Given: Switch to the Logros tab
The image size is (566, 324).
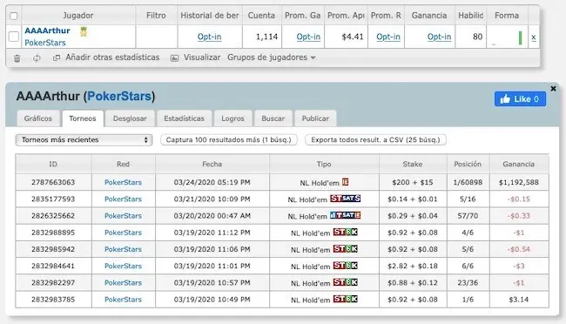Looking at the screenshot, I should 232,118.
